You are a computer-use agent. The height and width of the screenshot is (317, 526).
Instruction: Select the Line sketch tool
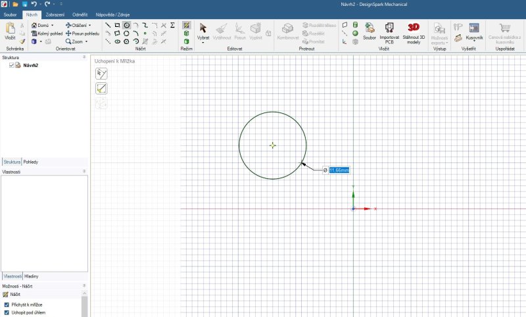coord(108,25)
